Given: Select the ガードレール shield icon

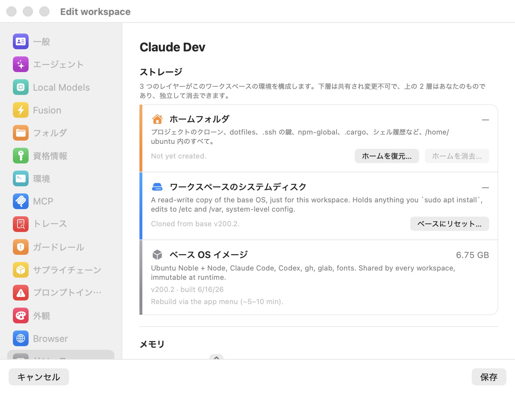Looking at the screenshot, I should coord(21,247).
